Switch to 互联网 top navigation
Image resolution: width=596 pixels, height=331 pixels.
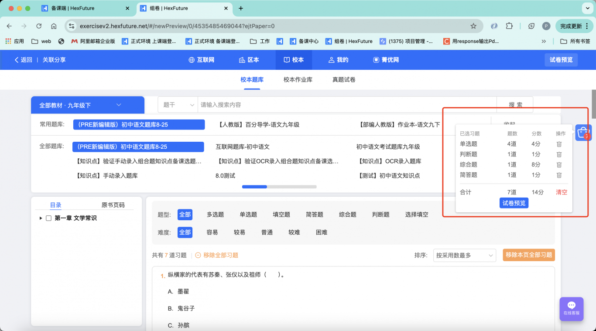coord(201,60)
